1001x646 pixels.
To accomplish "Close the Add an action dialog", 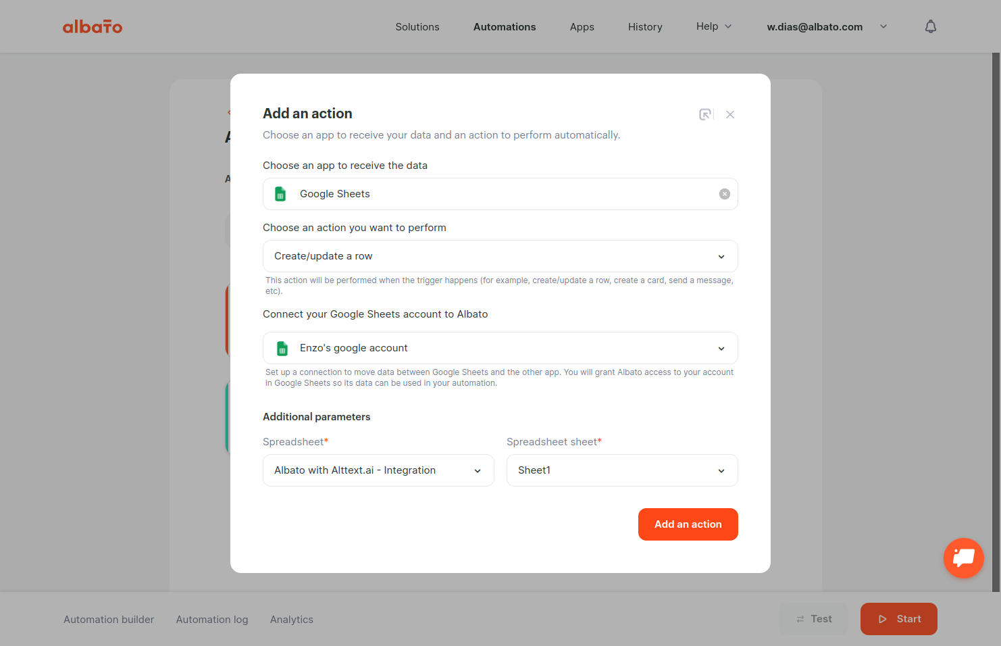I will coord(730,114).
